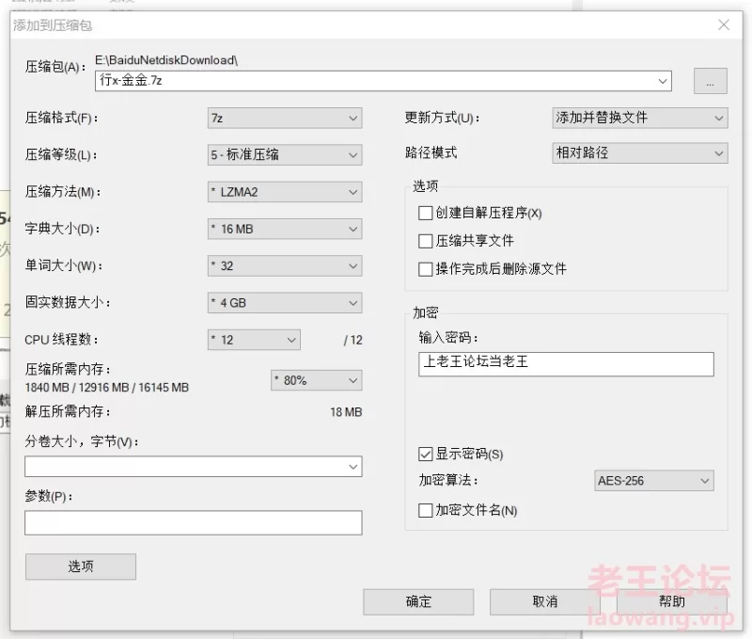Open the 更新方式 dropdown showing 添加并替换文件
The width and height of the screenshot is (752, 639).
click(x=640, y=118)
